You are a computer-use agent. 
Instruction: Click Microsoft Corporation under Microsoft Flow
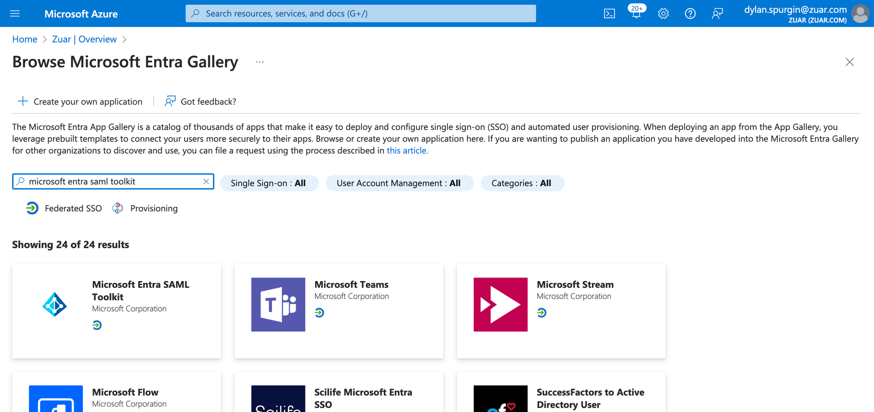click(129, 404)
